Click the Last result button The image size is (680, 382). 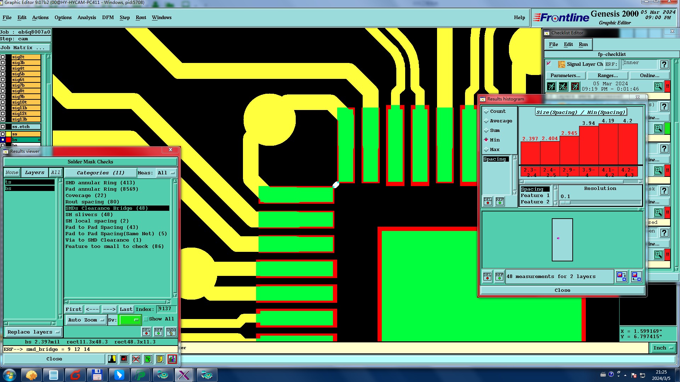126,309
